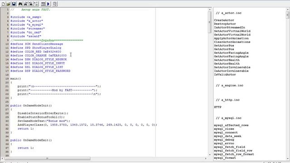
Task: Select mysql_connect in the function list
Action: 226,133
